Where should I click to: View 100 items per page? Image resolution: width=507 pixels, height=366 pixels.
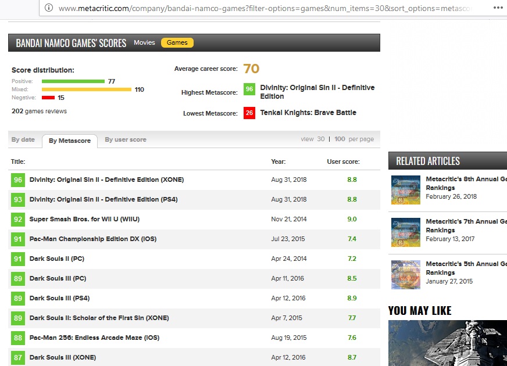coord(340,139)
